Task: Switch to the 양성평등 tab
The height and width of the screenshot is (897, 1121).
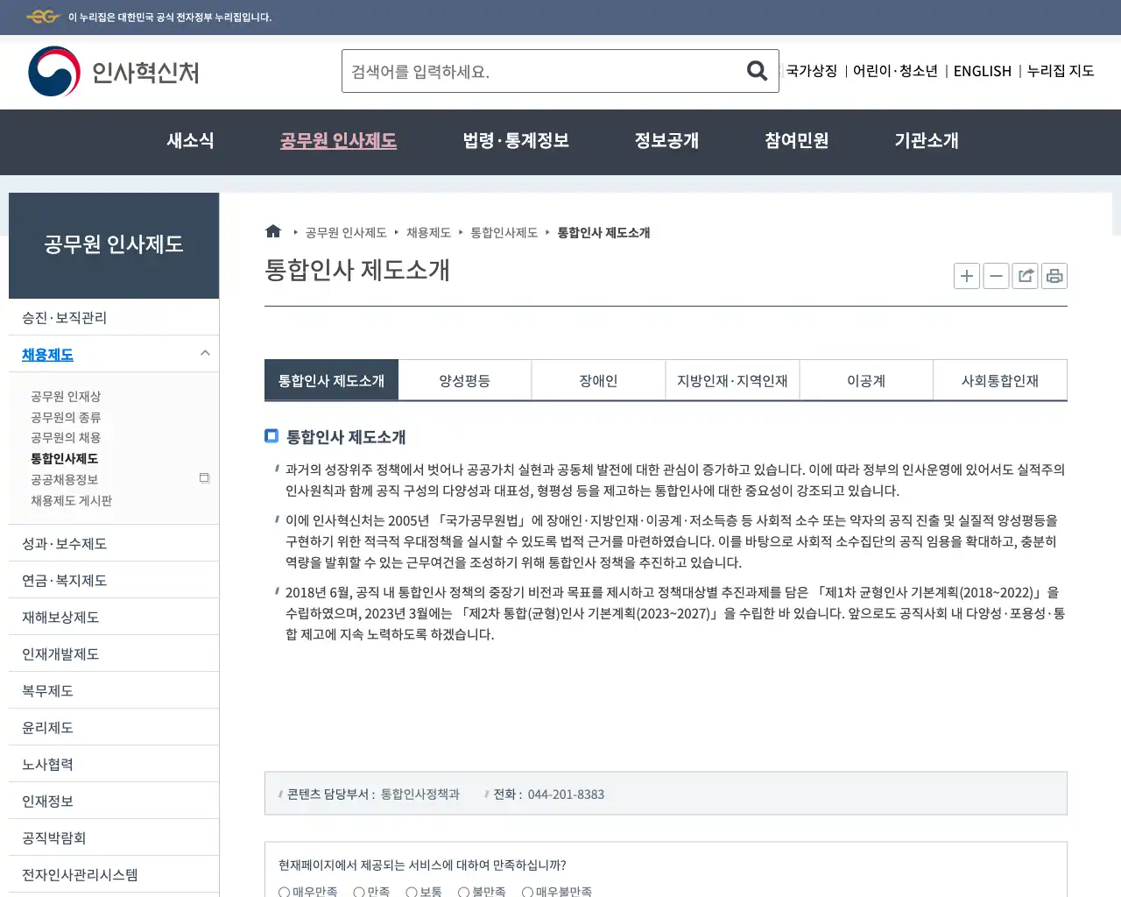Action: (465, 380)
